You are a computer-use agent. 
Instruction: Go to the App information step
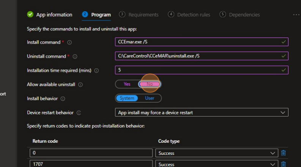(x=54, y=15)
